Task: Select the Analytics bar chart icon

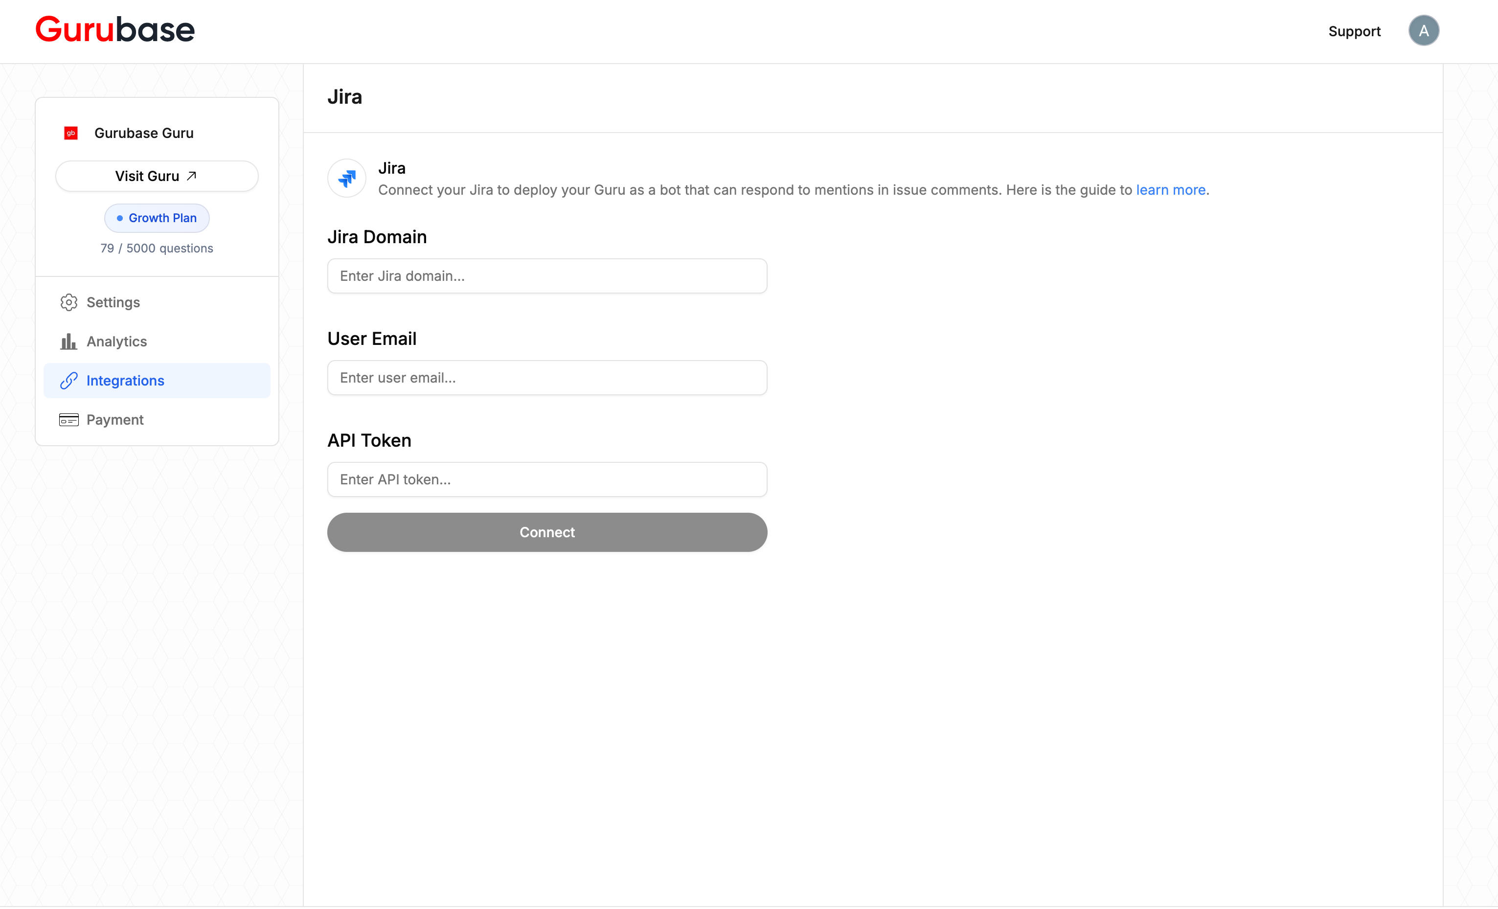Action: (x=68, y=341)
